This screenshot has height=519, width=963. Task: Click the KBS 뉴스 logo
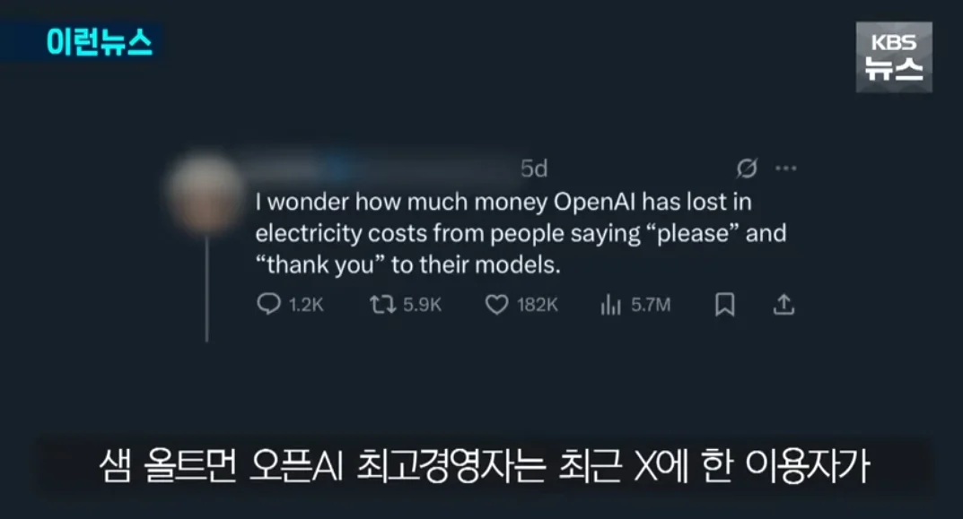tap(894, 57)
